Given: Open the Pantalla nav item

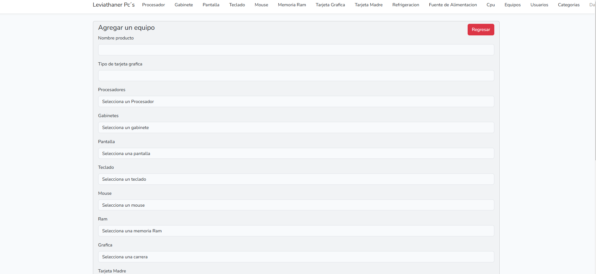Looking at the screenshot, I should (211, 5).
